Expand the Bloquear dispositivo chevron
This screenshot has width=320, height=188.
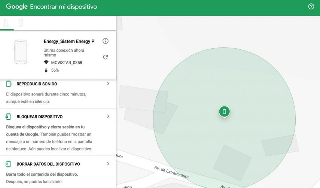click(108, 116)
